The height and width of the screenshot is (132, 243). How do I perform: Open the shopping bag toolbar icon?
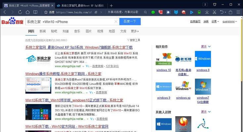point(230,12)
